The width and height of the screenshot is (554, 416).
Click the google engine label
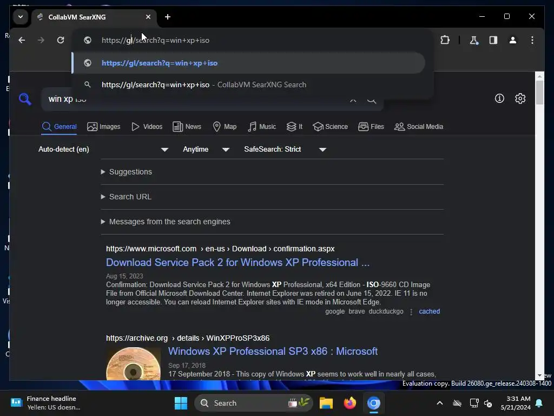334,311
